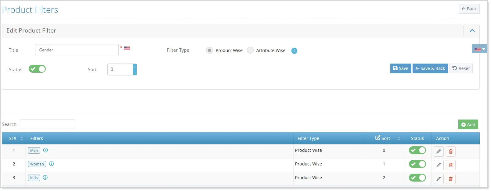
Task: Click the Sort number input field
Action: coord(120,69)
